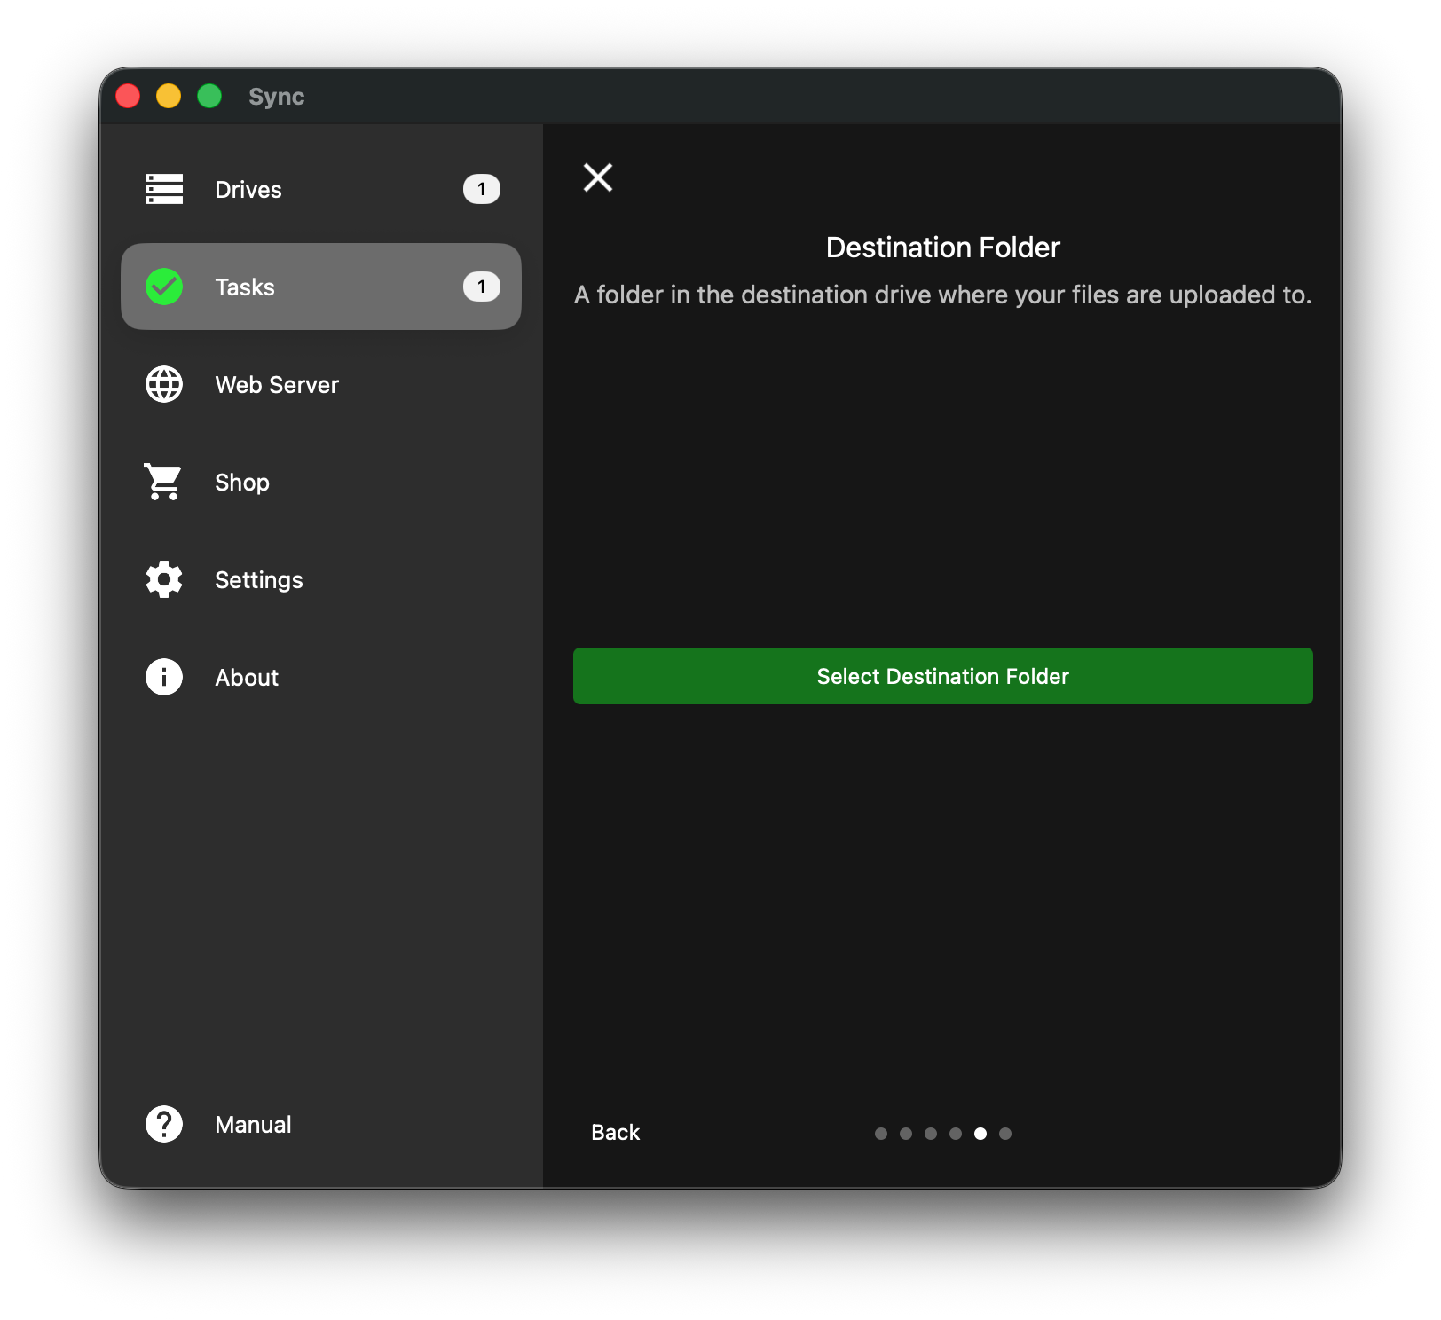Viewport: 1441px width, 1320px height.
Task: Select the fifth pagination dot
Action: tap(980, 1133)
